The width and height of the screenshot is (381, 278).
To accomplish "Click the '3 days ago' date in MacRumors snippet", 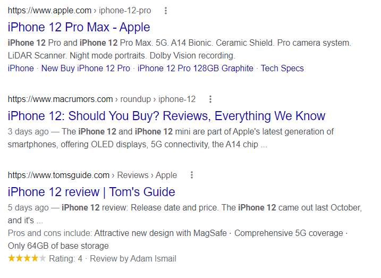I will 27,131.
